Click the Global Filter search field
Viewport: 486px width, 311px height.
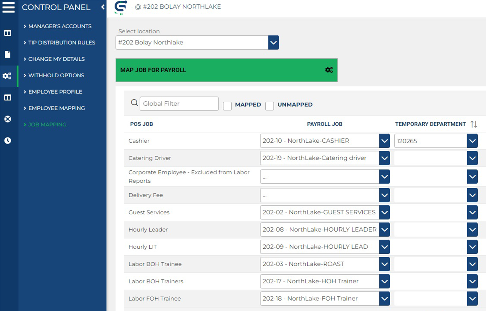(179, 104)
